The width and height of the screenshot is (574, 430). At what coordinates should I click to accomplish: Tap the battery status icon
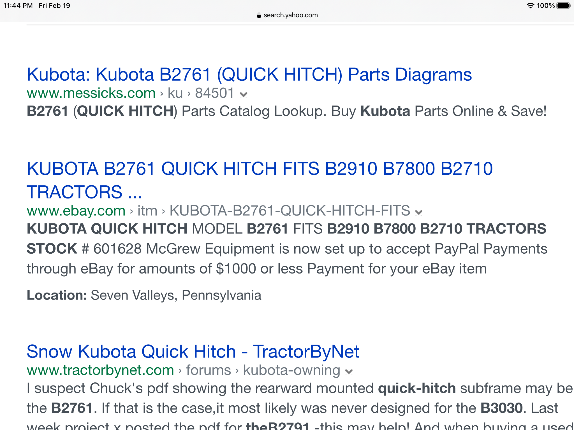(x=564, y=6)
